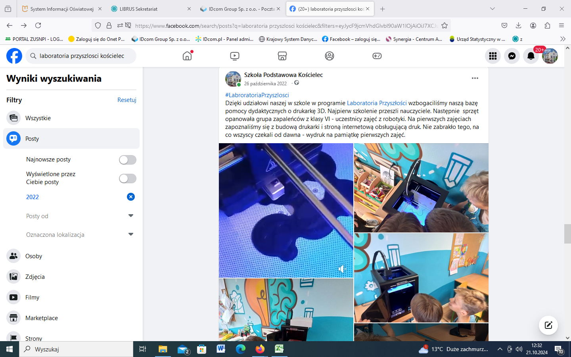Remove the 2022 date filter

[131, 197]
